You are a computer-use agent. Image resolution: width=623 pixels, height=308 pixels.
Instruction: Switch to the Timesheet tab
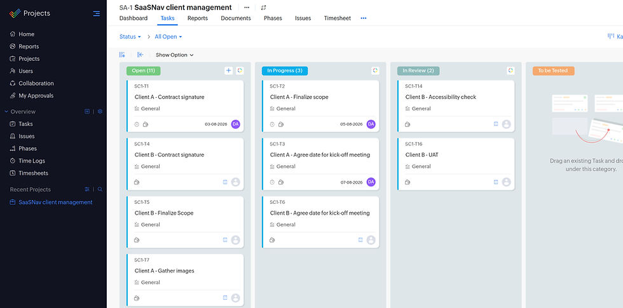tap(338, 18)
